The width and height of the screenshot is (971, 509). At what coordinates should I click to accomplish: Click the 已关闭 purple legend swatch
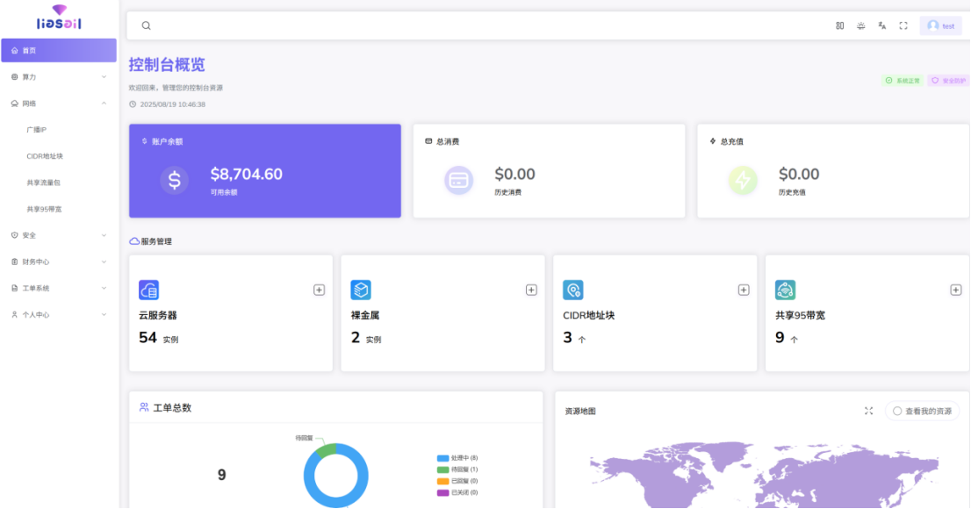[x=442, y=492]
